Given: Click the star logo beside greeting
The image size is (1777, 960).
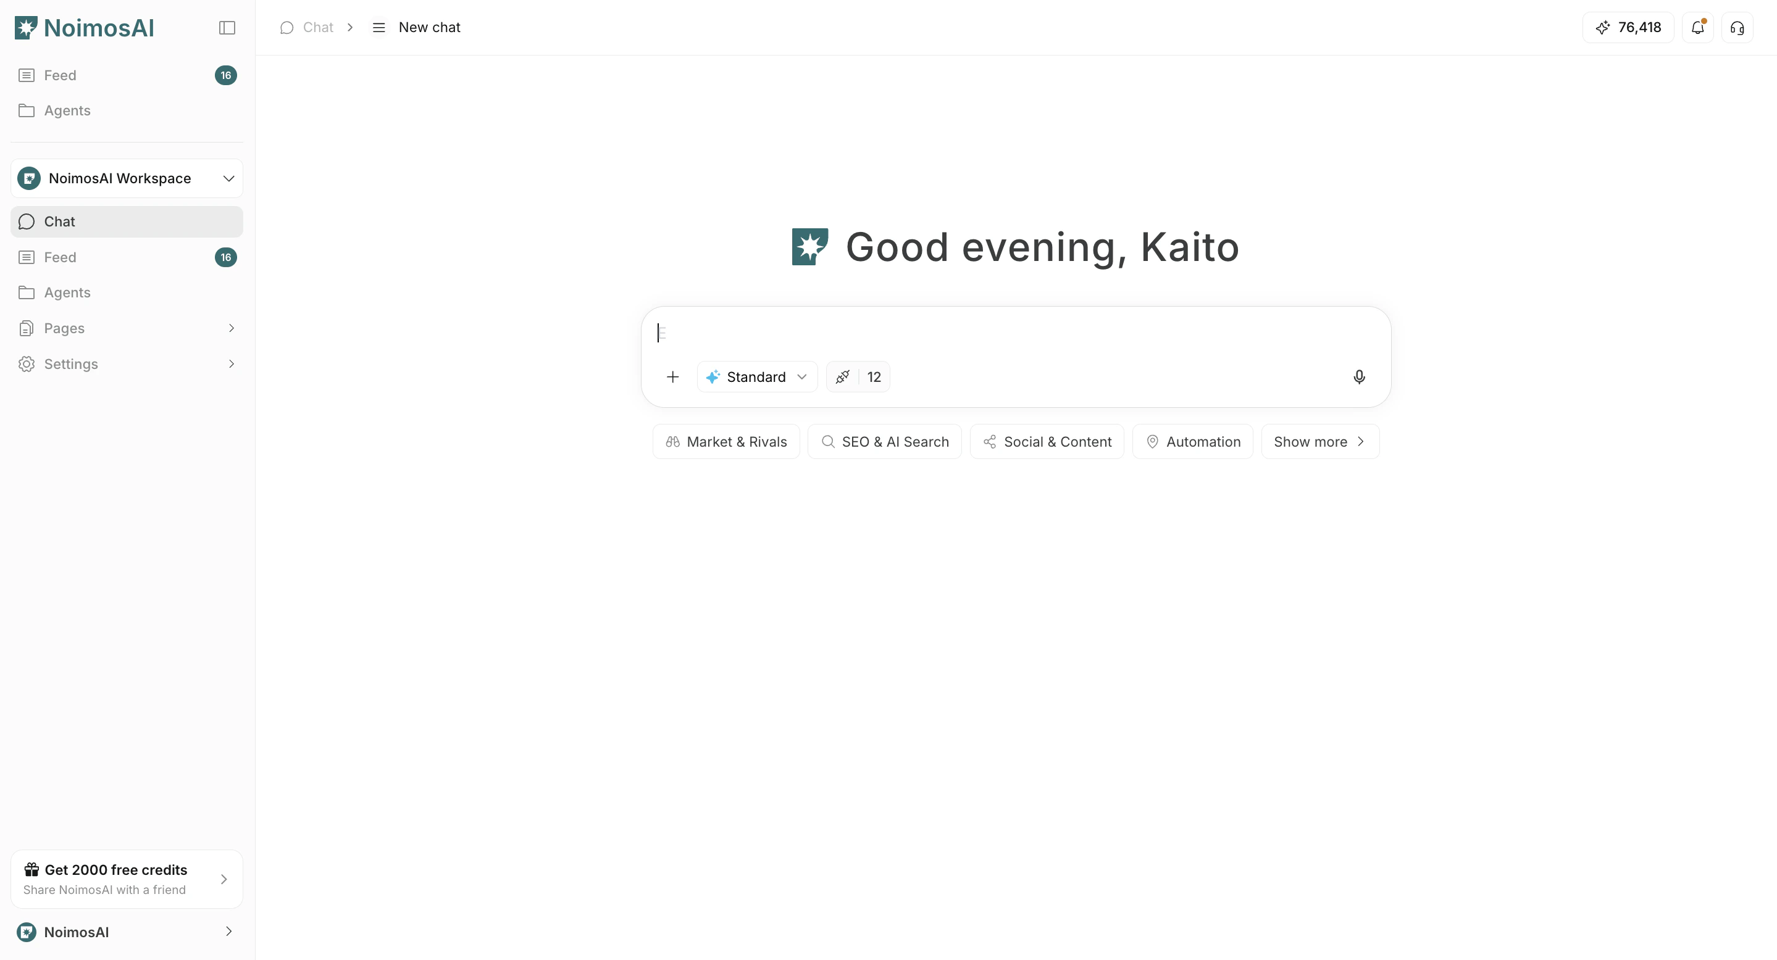Looking at the screenshot, I should point(810,247).
